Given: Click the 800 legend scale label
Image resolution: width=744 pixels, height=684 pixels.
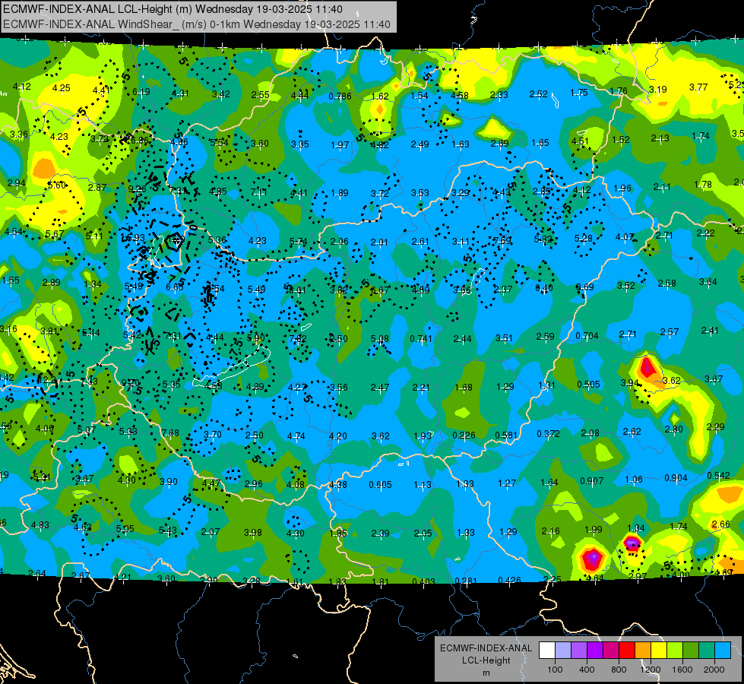Looking at the screenshot, I should pyautogui.click(x=619, y=670).
